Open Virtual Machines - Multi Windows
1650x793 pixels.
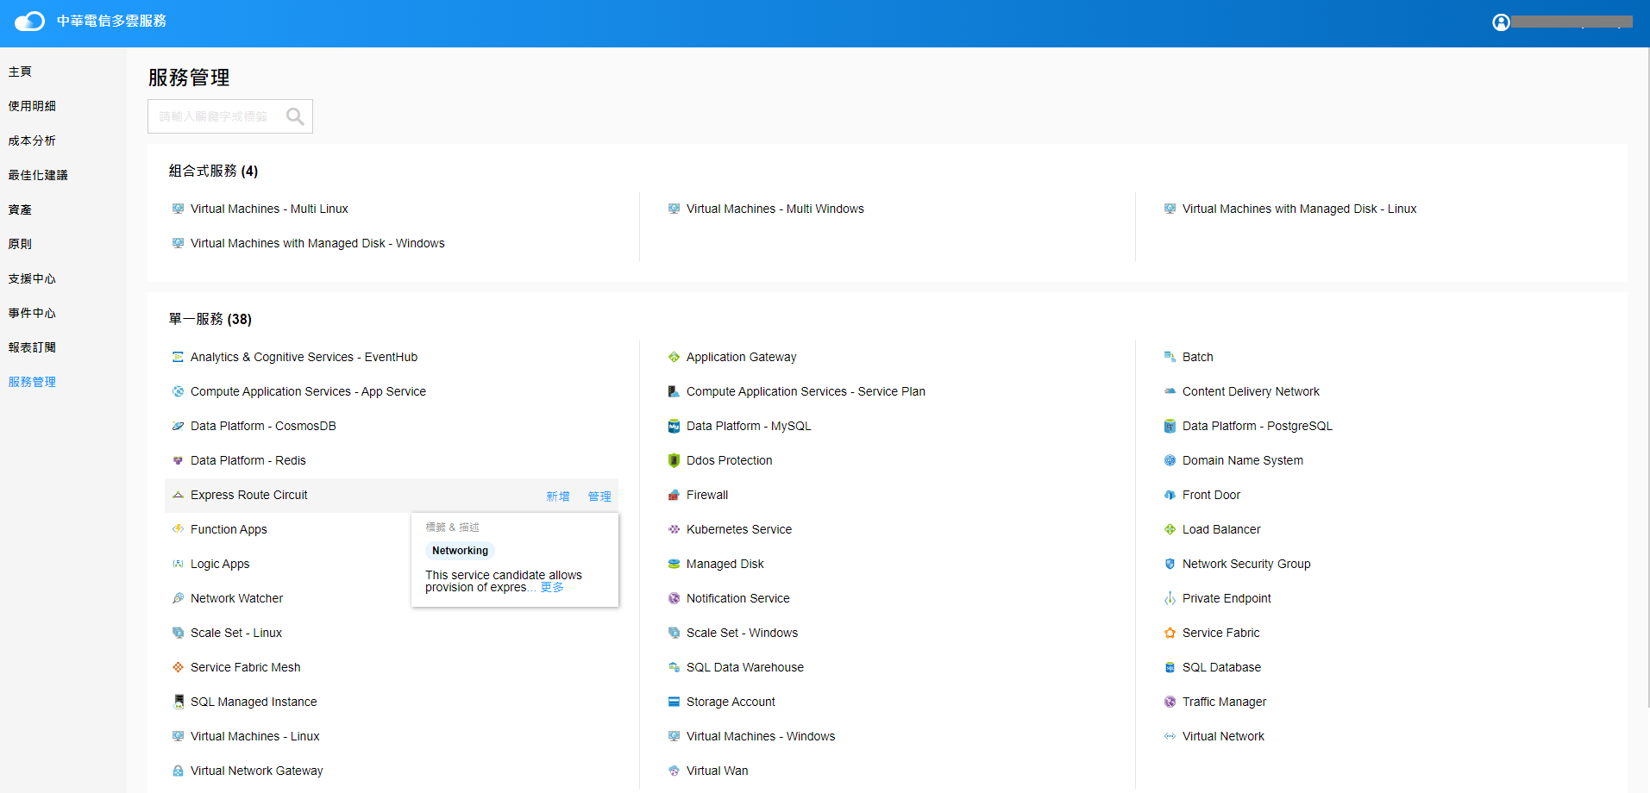[775, 209]
